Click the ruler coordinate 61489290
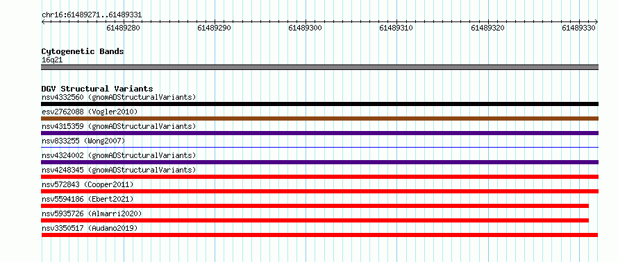The height and width of the screenshot is (262, 618). click(214, 28)
